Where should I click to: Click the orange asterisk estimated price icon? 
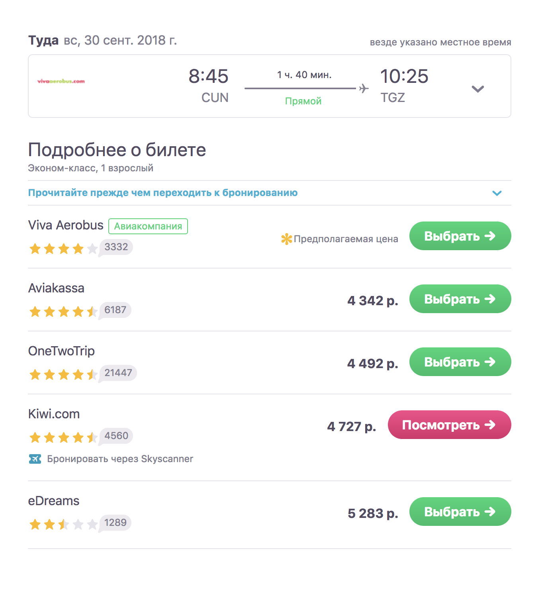click(286, 239)
